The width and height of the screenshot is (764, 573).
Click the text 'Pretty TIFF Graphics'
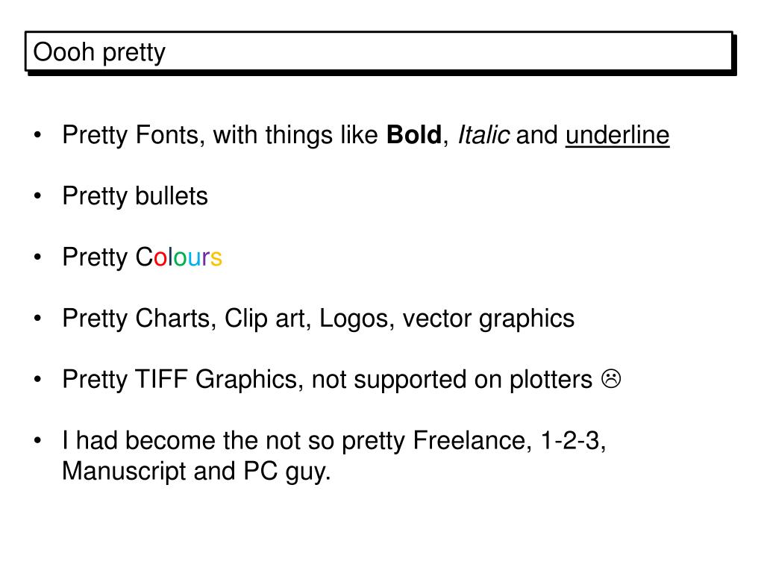tap(180, 380)
